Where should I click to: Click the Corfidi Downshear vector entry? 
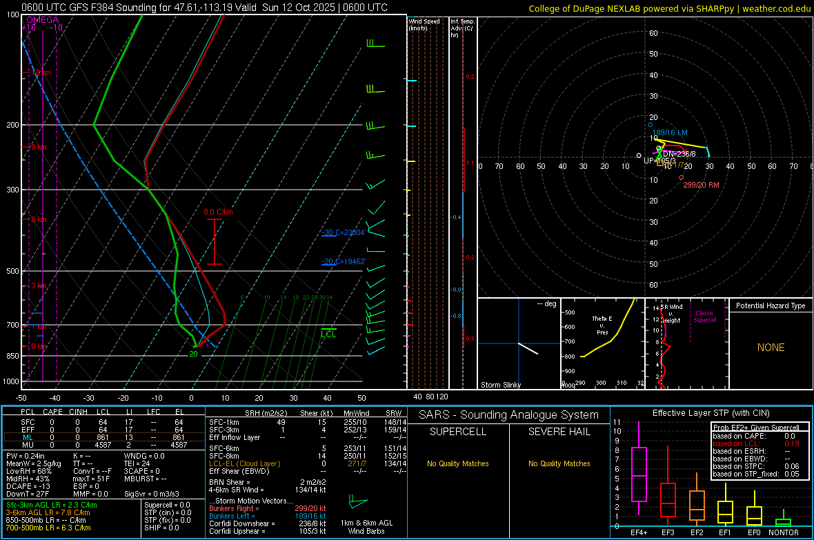pos(268,523)
